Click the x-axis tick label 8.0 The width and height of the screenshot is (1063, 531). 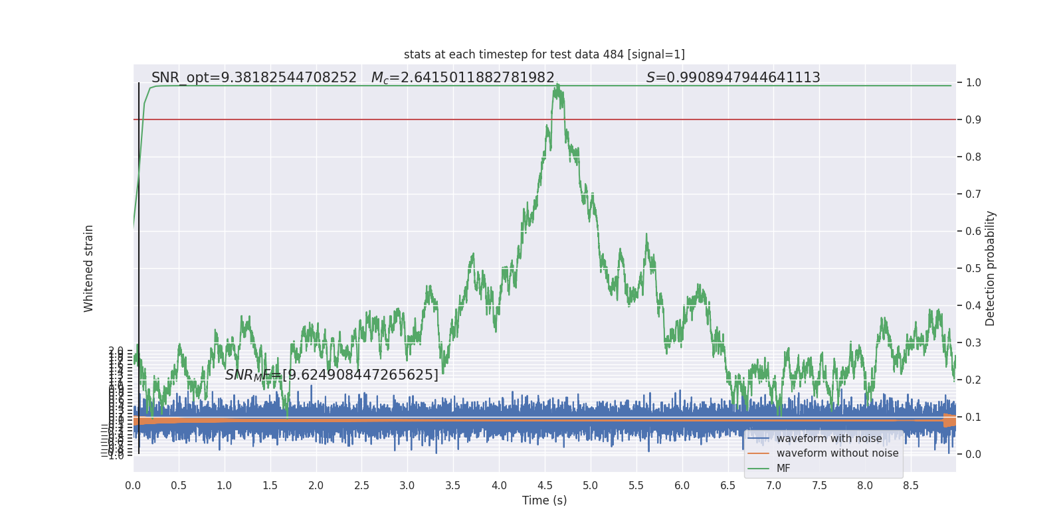(865, 486)
